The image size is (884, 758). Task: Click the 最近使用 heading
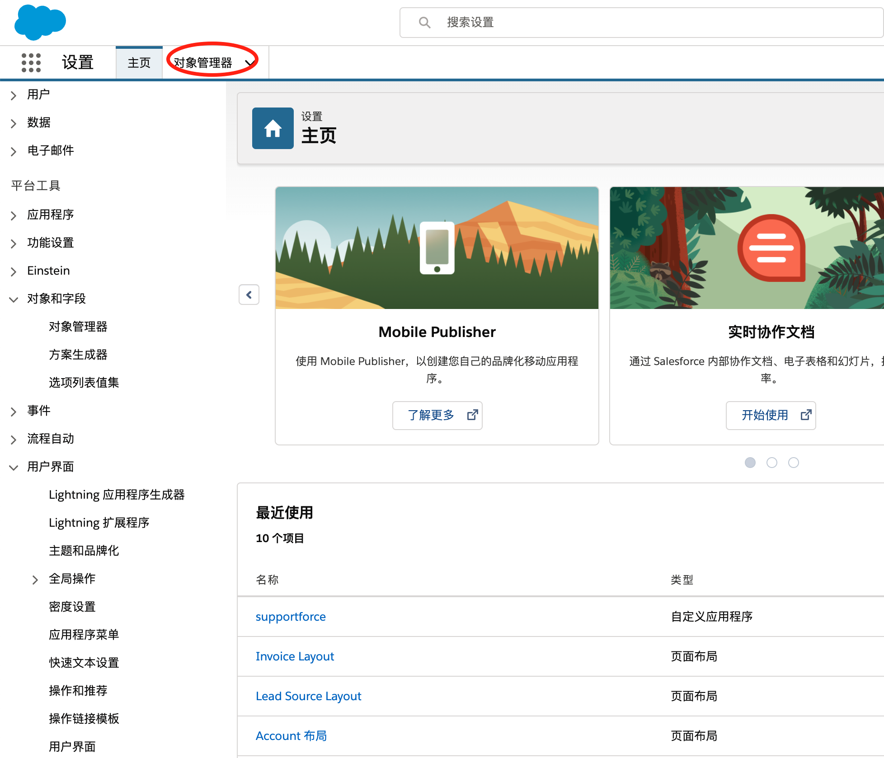(284, 513)
